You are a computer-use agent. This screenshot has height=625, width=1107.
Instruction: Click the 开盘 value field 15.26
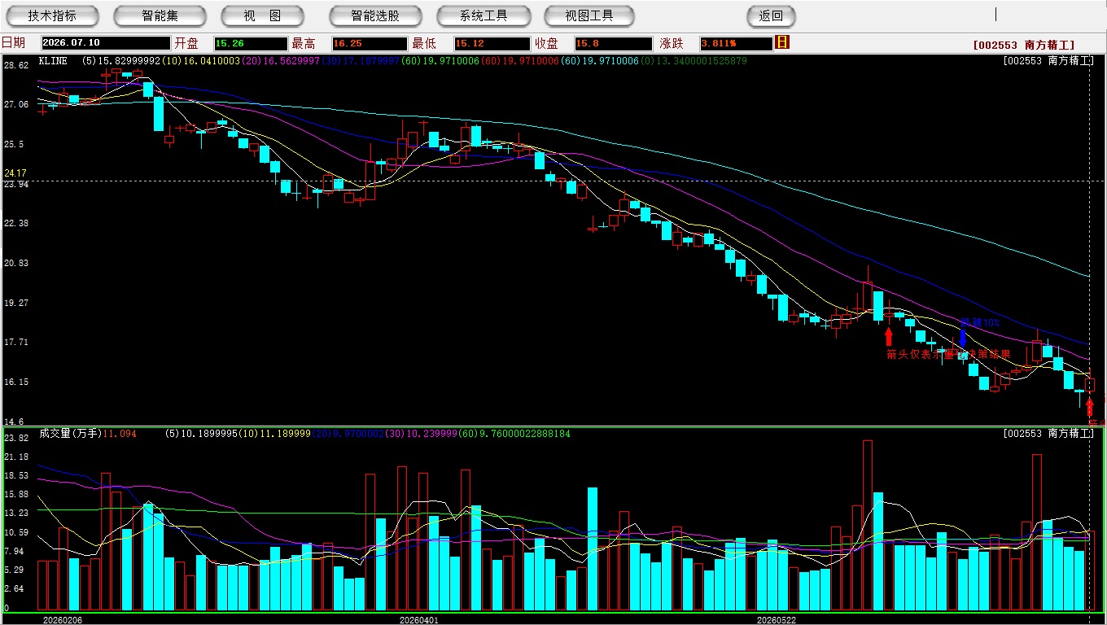pyautogui.click(x=251, y=43)
